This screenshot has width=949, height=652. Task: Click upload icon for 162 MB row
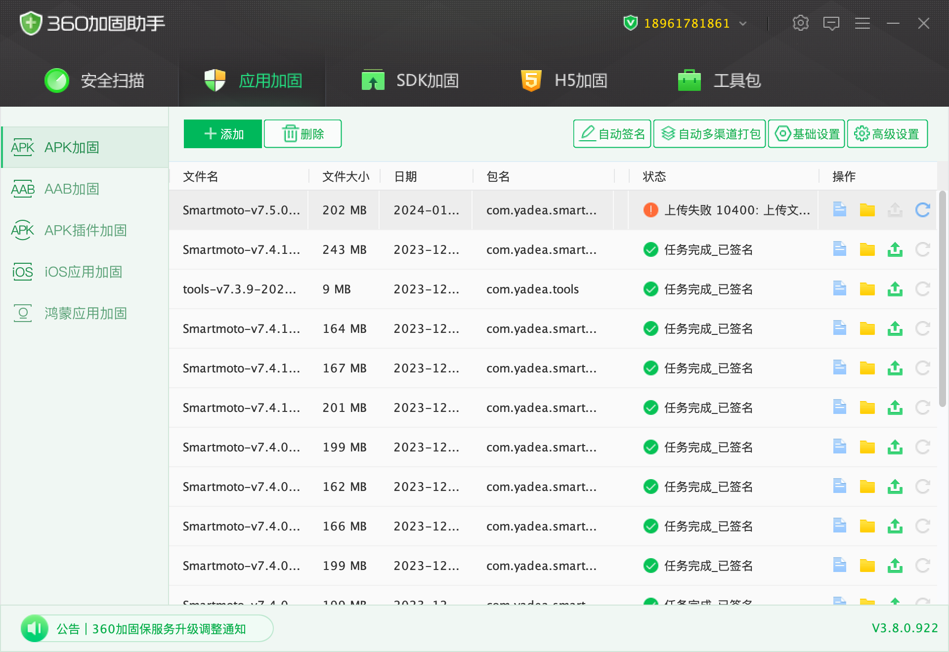[x=895, y=487]
